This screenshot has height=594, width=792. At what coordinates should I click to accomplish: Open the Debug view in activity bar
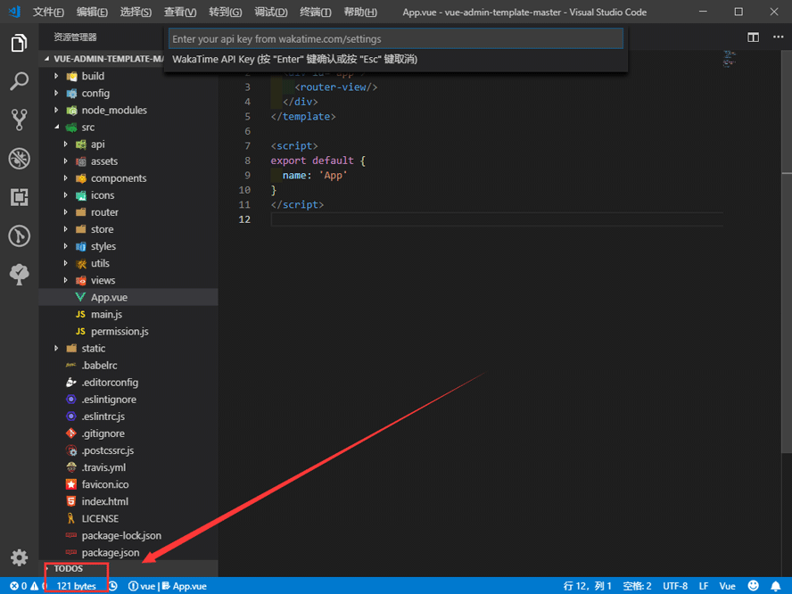20,159
